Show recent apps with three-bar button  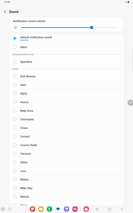coord(97,209)
